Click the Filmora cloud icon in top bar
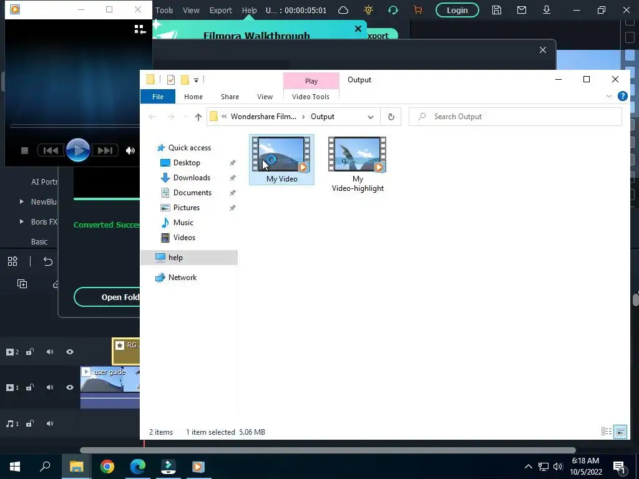 tap(343, 10)
